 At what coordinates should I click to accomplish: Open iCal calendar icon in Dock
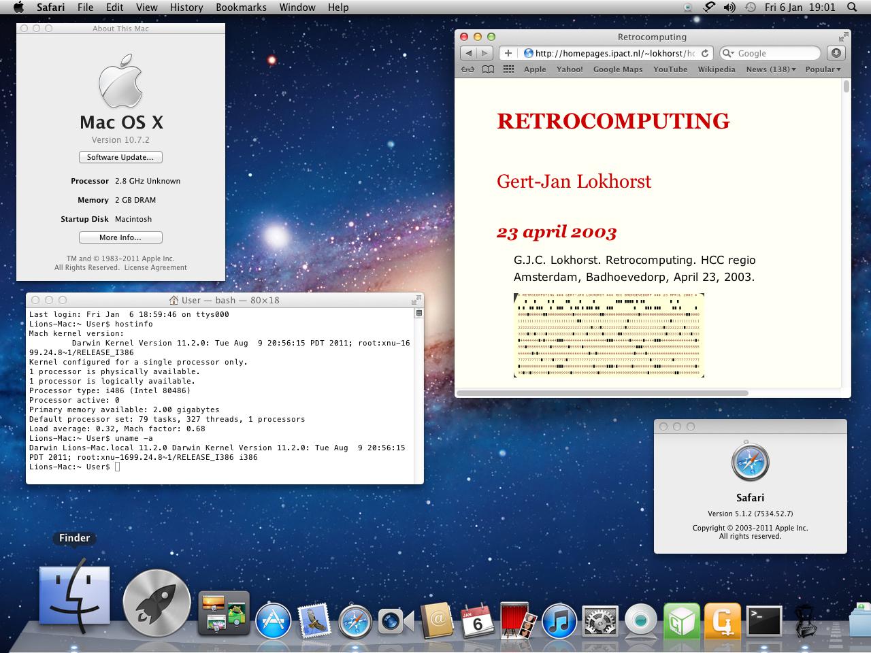coord(477,620)
